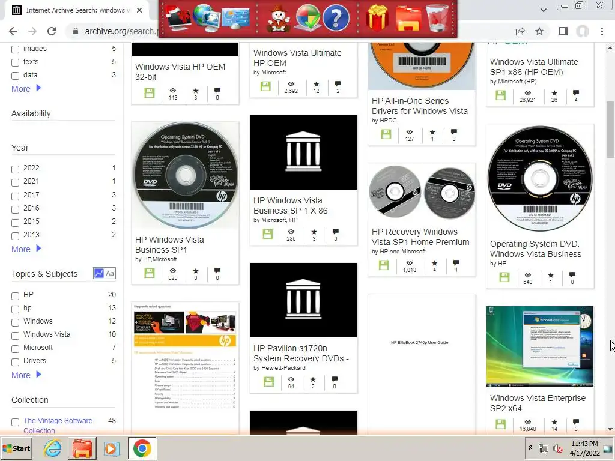The image size is (615, 461).
Task: Show hidden system tray icons
Action: tap(530, 448)
